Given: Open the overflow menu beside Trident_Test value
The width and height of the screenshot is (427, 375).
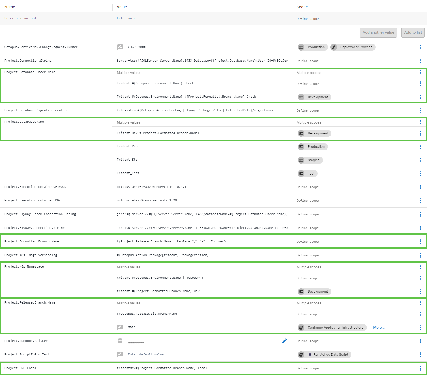Looking at the screenshot, I should (420, 173).
